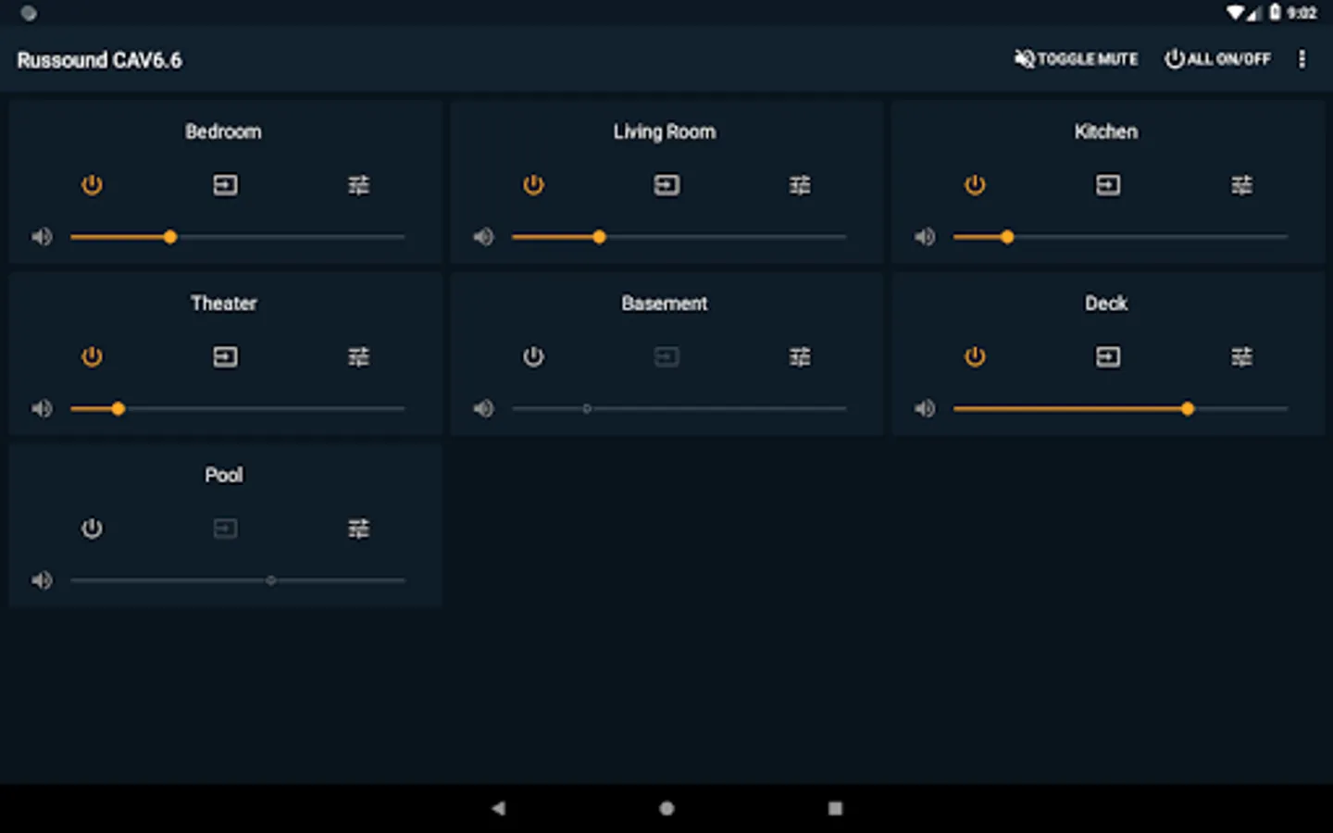This screenshot has height=833, width=1333.
Task: Toggle power for the Deck zone
Action: click(x=975, y=356)
